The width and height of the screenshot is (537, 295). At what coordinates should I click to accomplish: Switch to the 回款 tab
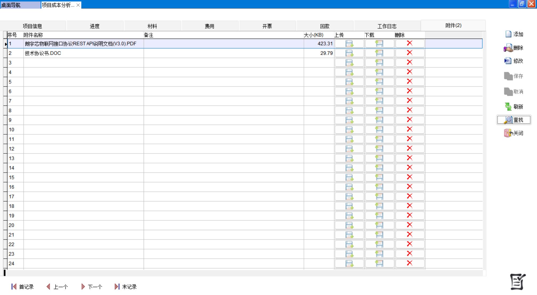click(x=325, y=26)
